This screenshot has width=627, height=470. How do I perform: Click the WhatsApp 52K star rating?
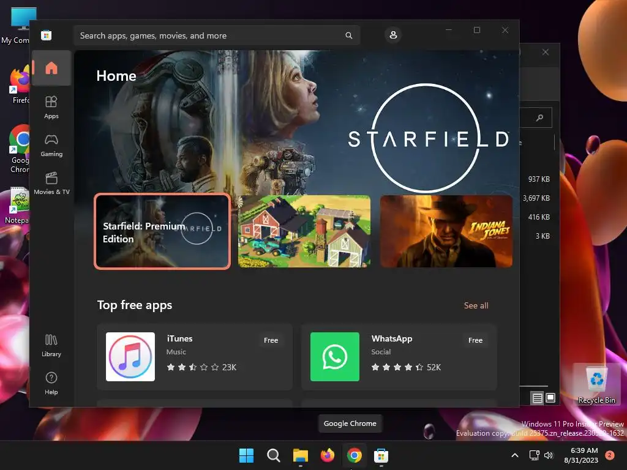click(405, 367)
